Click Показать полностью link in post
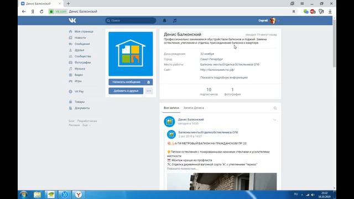This screenshot has width=354, height=199. (x=182, y=169)
